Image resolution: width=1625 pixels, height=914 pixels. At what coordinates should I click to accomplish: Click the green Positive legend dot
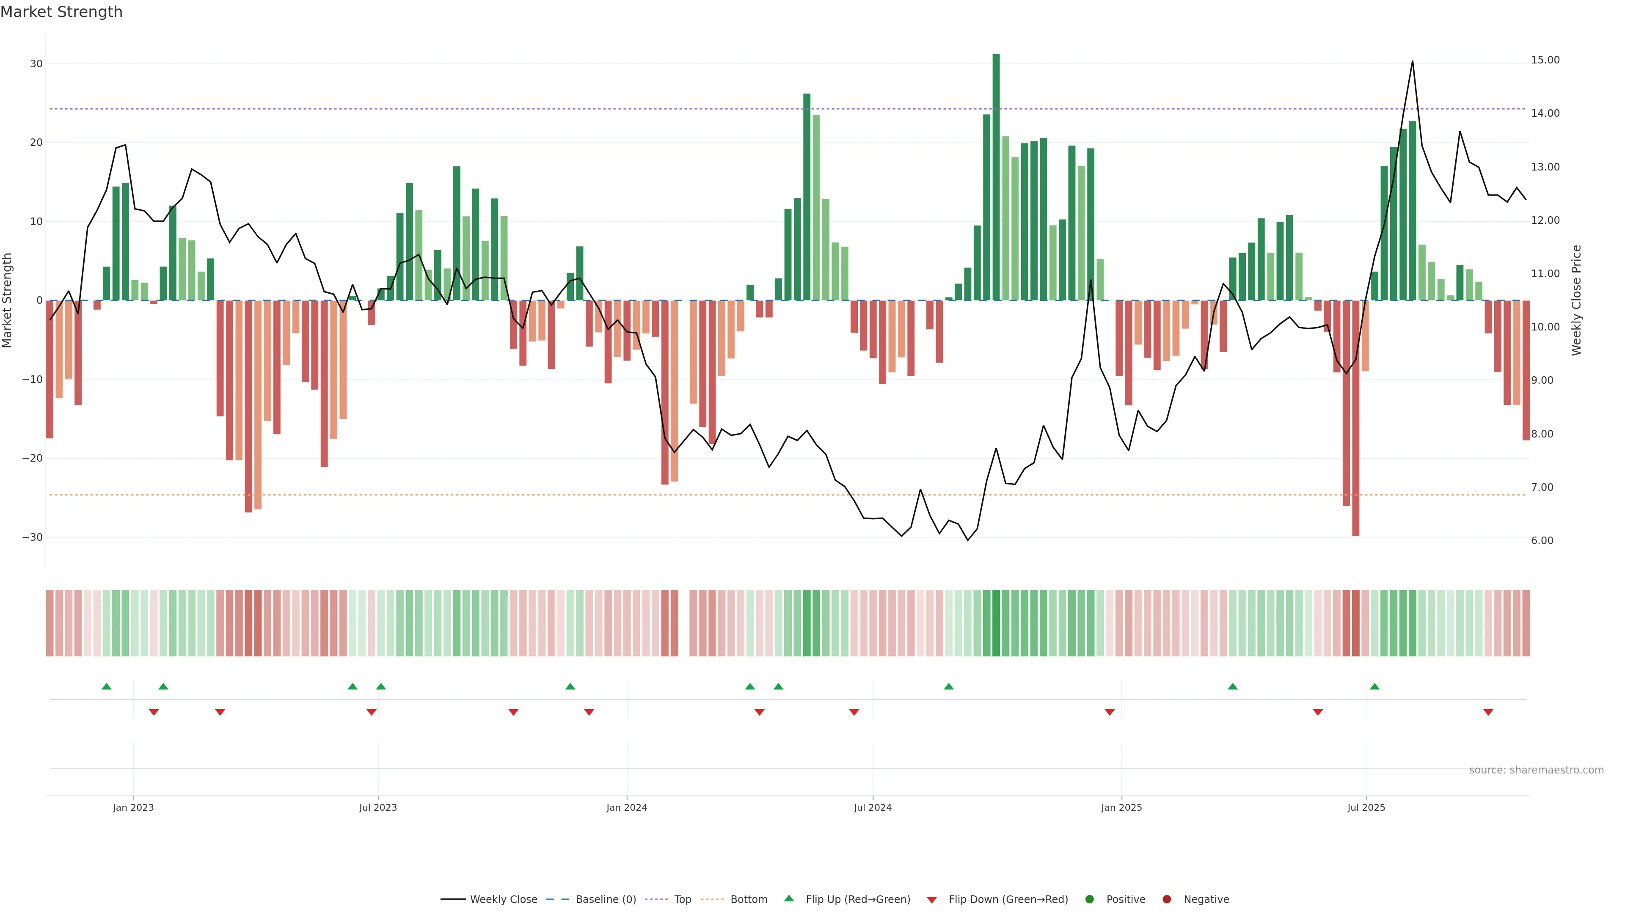(1089, 900)
